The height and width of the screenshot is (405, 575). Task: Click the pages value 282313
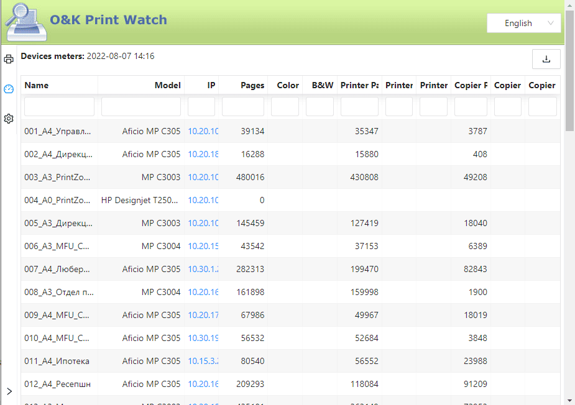(x=250, y=270)
